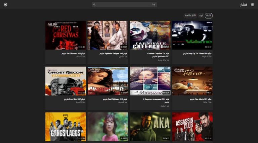The width and height of the screenshot is (258, 143).
Task: Click the Red Christmas 2016 title link
Action: (x=73, y=54)
